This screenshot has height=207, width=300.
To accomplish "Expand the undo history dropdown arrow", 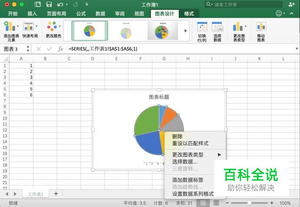I will click(x=67, y=4).
